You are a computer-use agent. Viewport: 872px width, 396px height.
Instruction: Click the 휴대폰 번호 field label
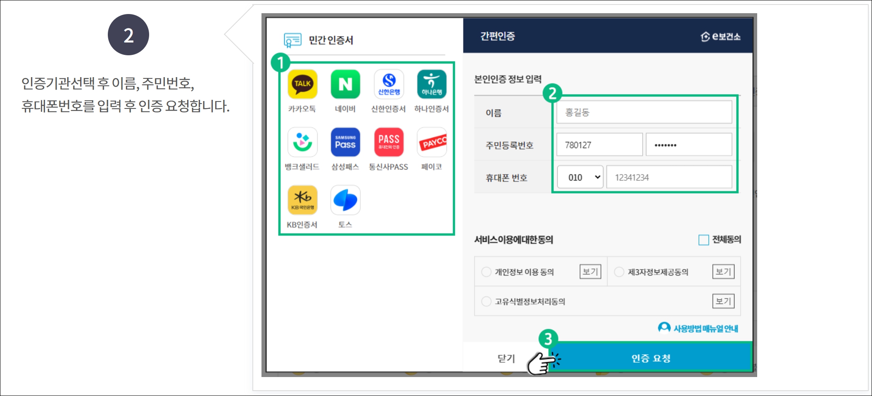tap(506, 178)
